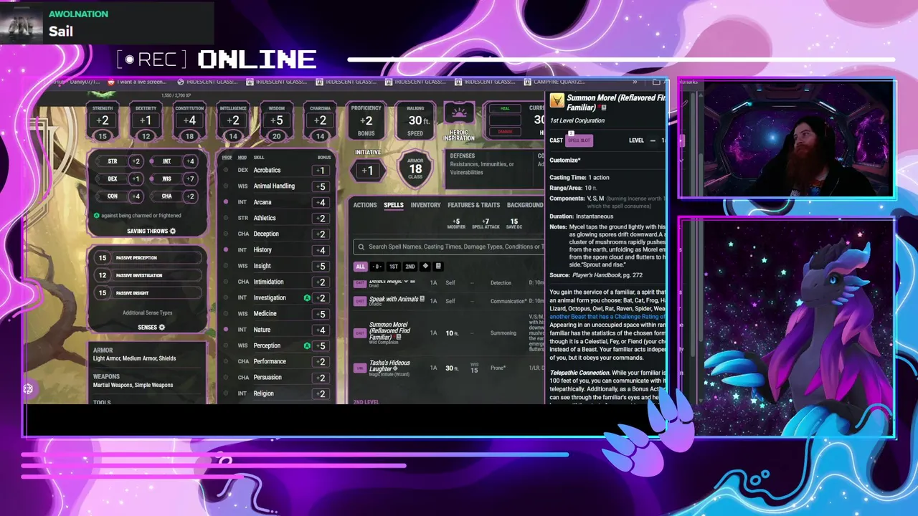The image size is (918, 516).
Task: Open the Saving Throws settings gear
Action: [173, 231]
